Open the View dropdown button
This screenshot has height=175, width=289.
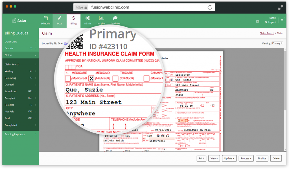tap(214, 158)
